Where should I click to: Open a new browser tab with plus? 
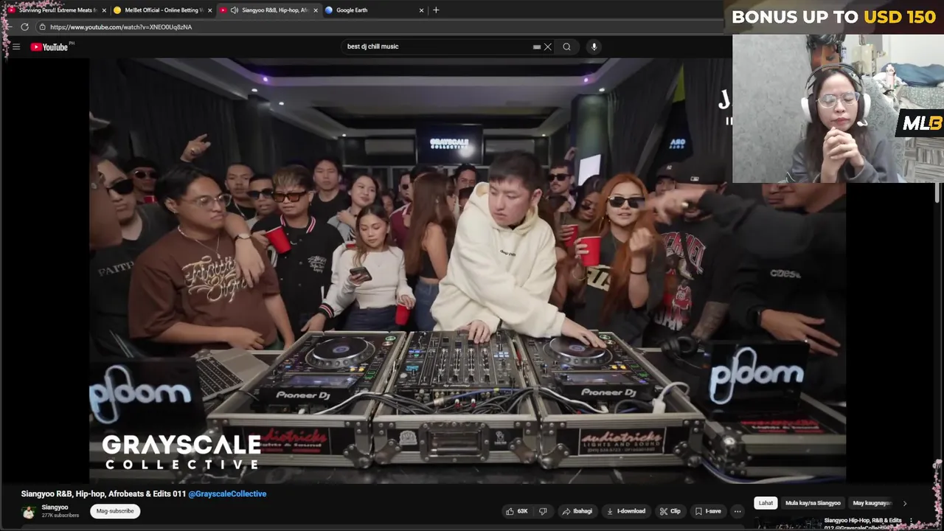436,10
